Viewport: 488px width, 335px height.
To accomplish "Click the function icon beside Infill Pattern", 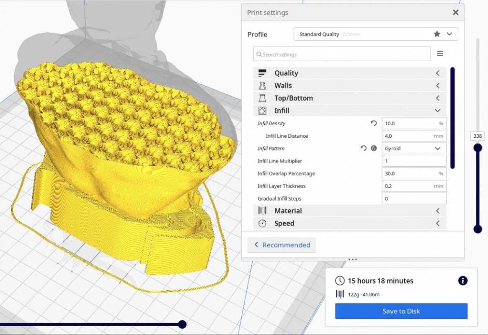I will coord(374,149).
